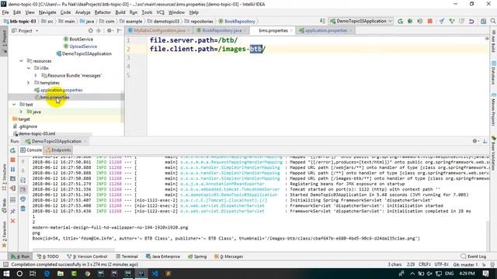Open the TODO tool window
The width and height of the screenshot is (497, 279).
click(48, 257)
